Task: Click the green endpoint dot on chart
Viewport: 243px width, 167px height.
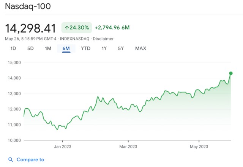Action: pos(231,73)
